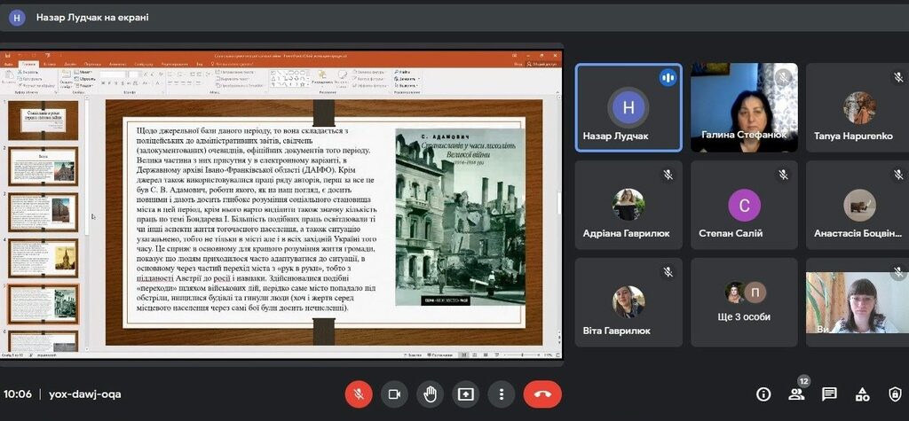The width and height of the screenshot is (909, 421).
Task: Open the chat panel
Action: [829, 394]
